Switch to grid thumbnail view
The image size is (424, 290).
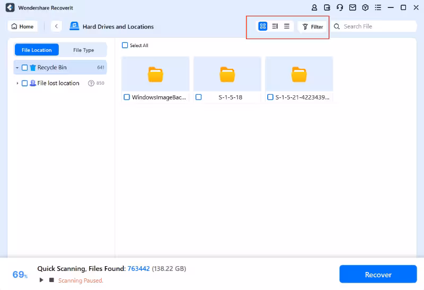pyautogui.click(x=263, y=26)
